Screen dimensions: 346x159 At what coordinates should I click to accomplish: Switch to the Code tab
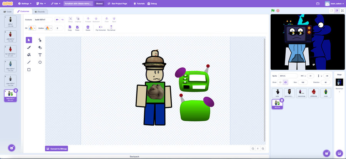tap(8, 12)
